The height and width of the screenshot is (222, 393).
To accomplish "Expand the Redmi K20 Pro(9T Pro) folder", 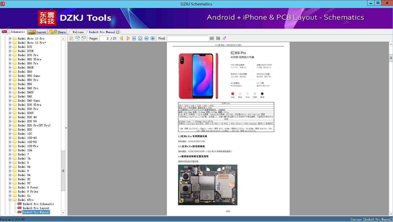I will pyautogui.click(x=10, y=125).
